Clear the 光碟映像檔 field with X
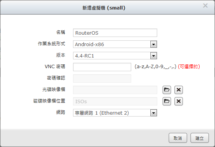Screen dimensions: 215x147 coord(179,90)
